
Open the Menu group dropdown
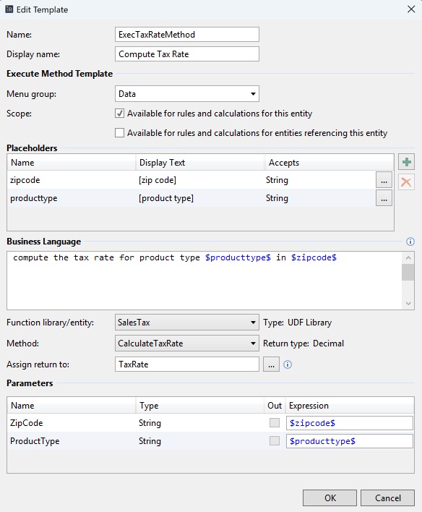[187, 94]
